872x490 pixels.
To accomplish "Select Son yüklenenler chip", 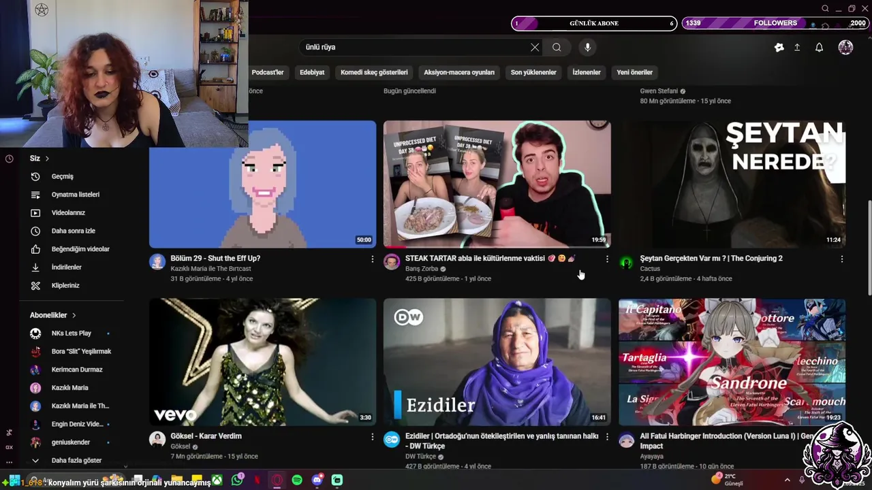I will click(x=533, y=72).
